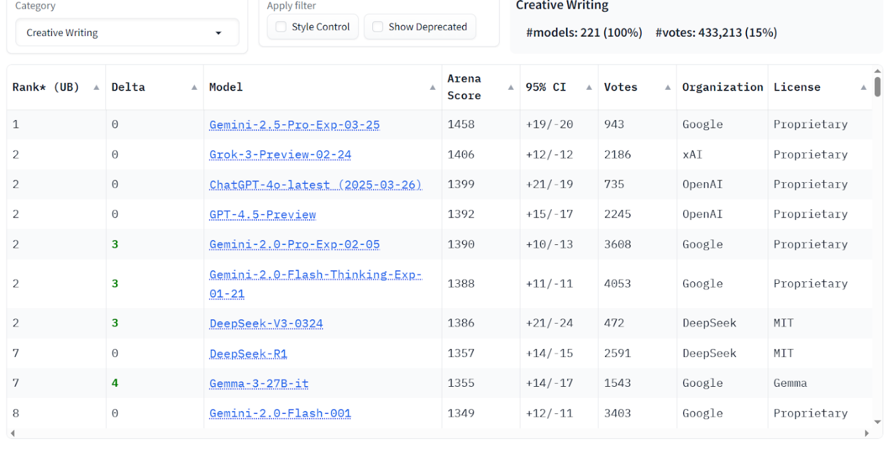The image size is (888, 450).
Task: Open GPT-4.5-Preview model link
Action: (x=262, y=214)
